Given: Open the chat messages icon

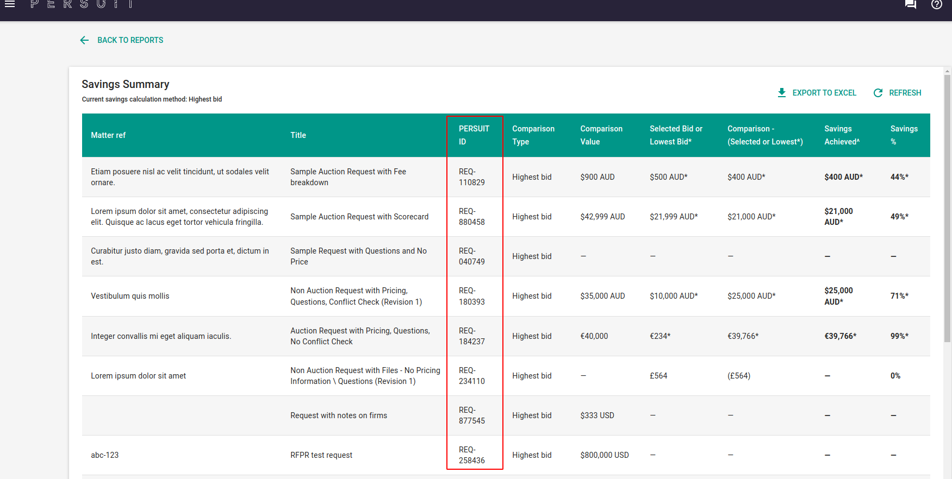Looking at the screenshot, I should click(910, 5).
